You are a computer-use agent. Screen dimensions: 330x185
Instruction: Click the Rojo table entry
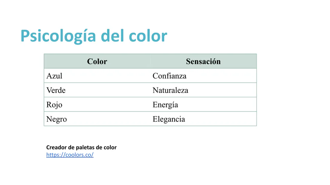click(54, 105)
